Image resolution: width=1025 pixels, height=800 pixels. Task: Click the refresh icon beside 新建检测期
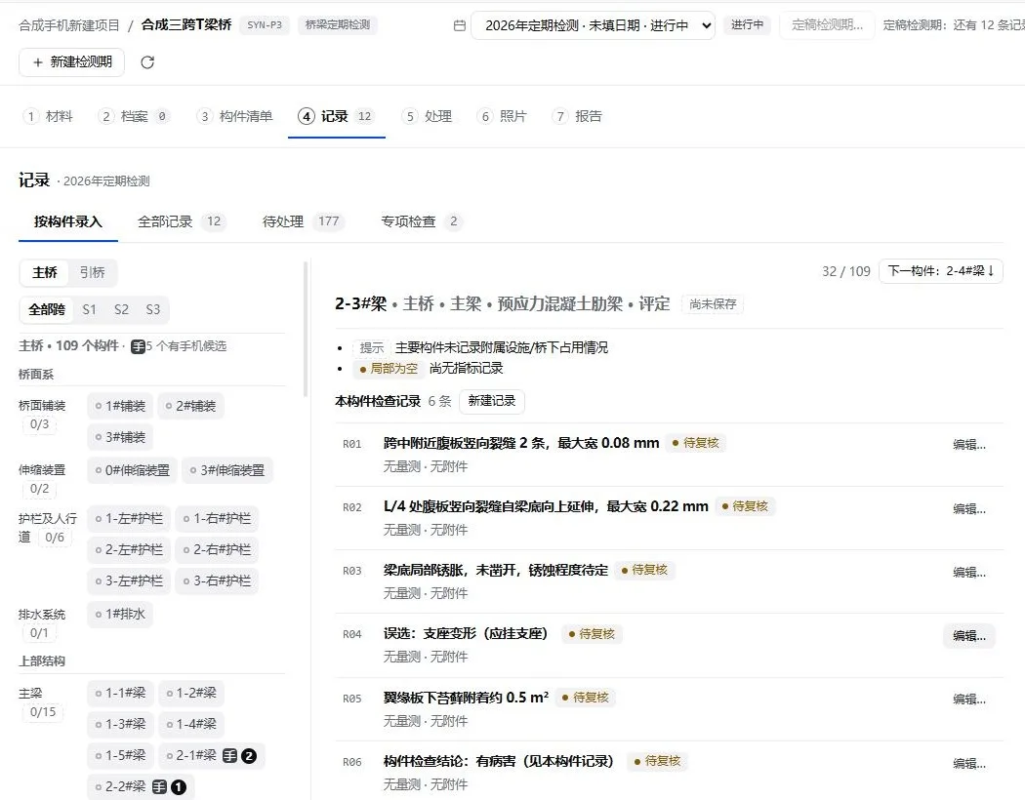[x=147, y=62]
